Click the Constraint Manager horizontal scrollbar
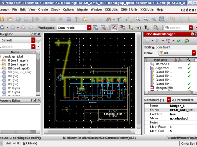 (x=170, y=93)
